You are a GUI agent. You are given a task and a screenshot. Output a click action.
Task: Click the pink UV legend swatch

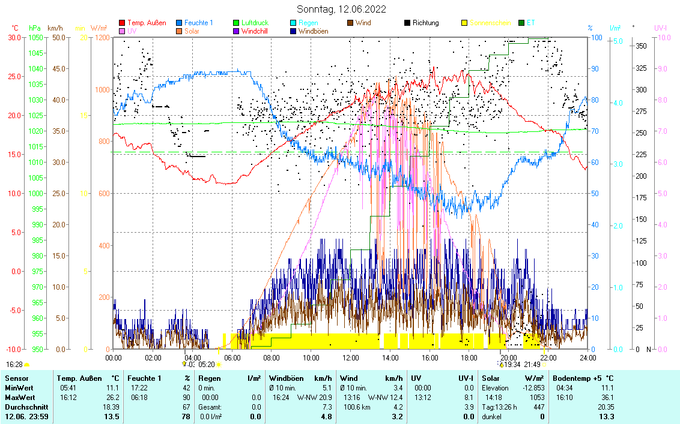pyautogui.click(x=122, y=31)
